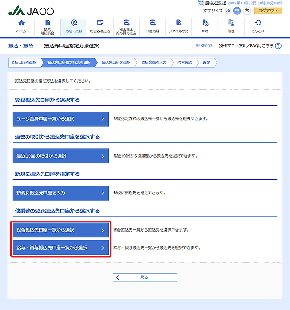Click heading 登録振込先口座から選択する

coord(47,100)
